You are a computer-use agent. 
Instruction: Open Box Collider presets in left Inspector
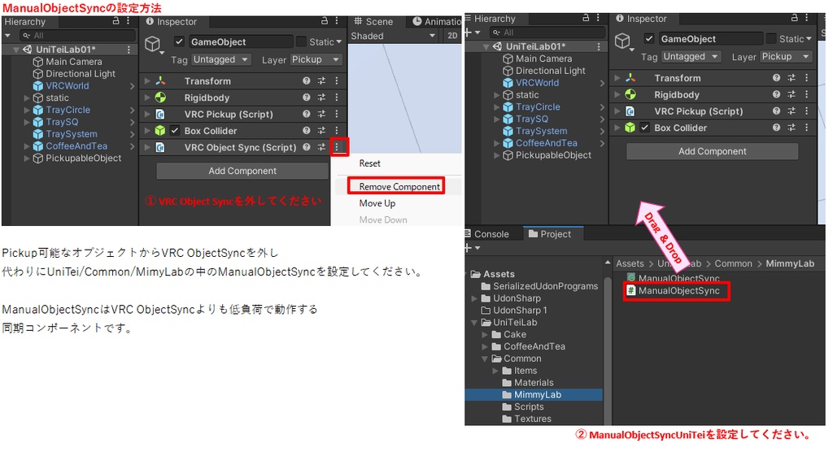[321, 130]
